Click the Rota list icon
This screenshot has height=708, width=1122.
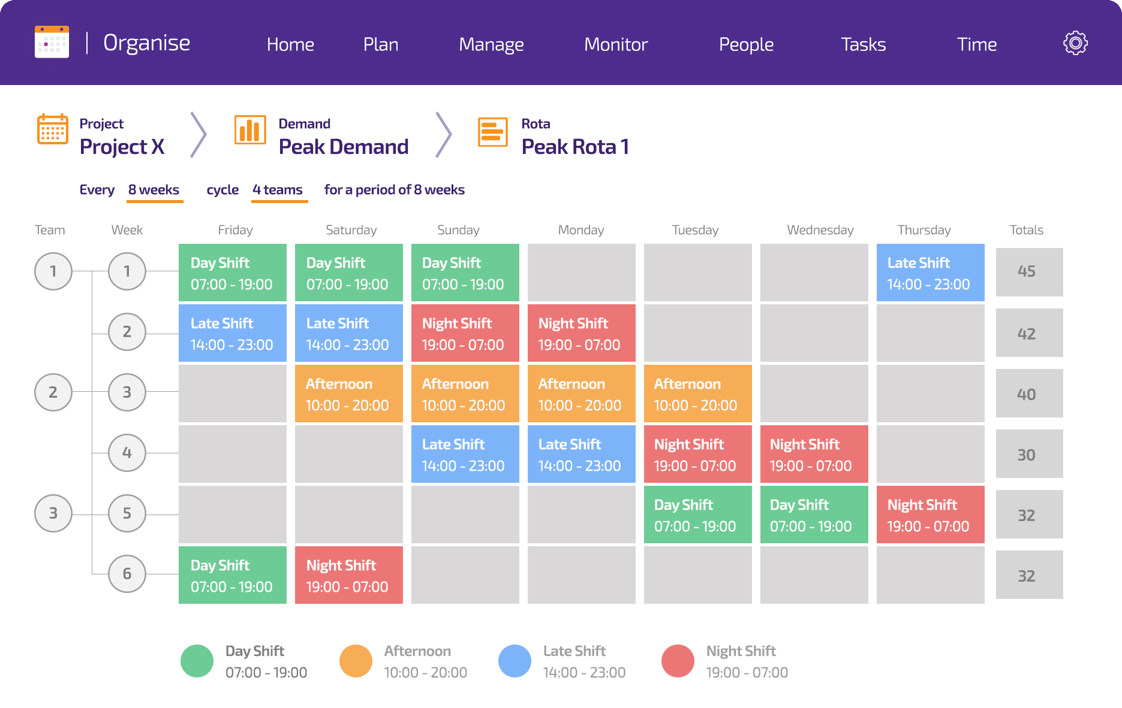pos(493,132)
